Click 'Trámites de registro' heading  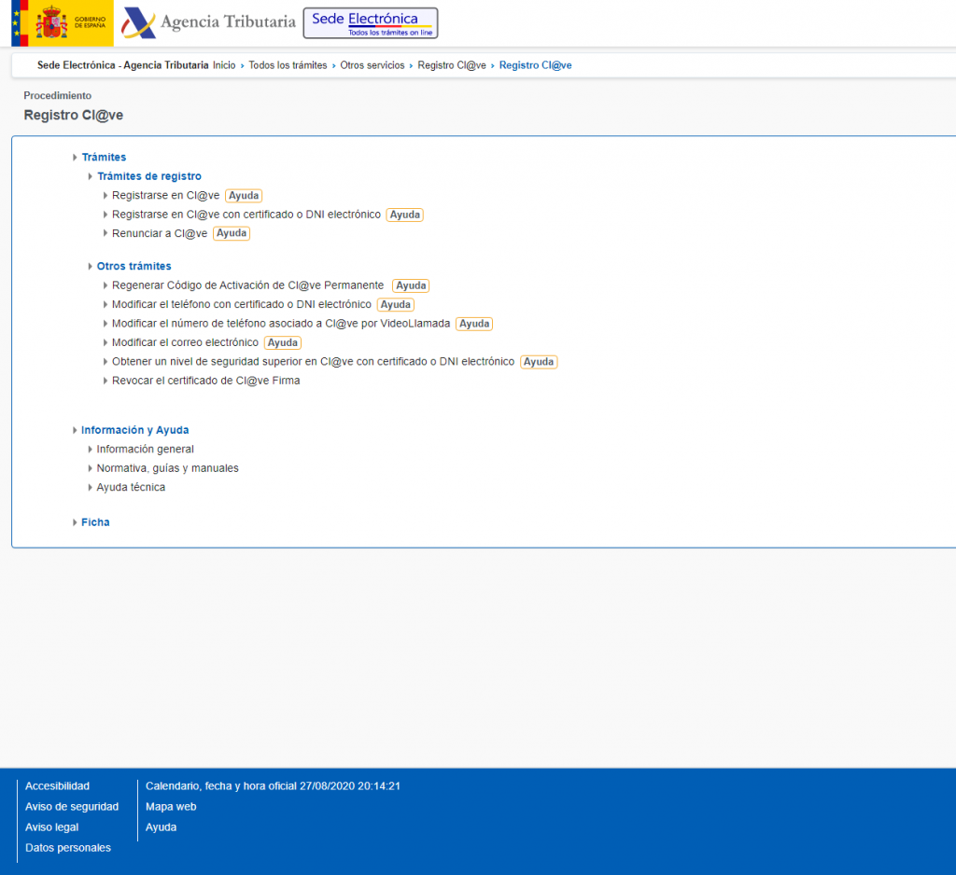(149, 176)
